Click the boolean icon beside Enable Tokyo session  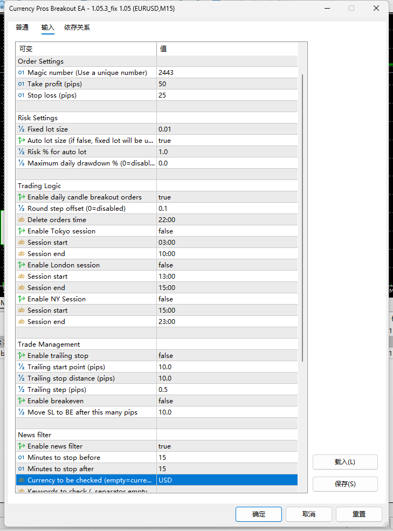pyautogui.click(x=22, y=231)
